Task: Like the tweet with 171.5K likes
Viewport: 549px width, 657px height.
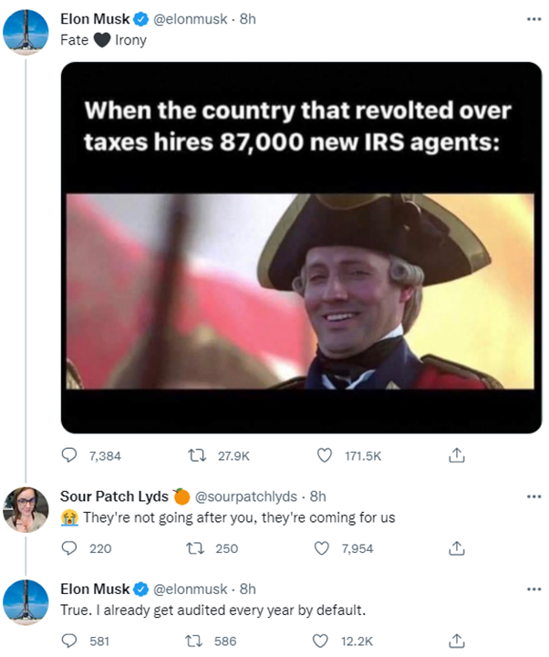Action: (325, 454)
